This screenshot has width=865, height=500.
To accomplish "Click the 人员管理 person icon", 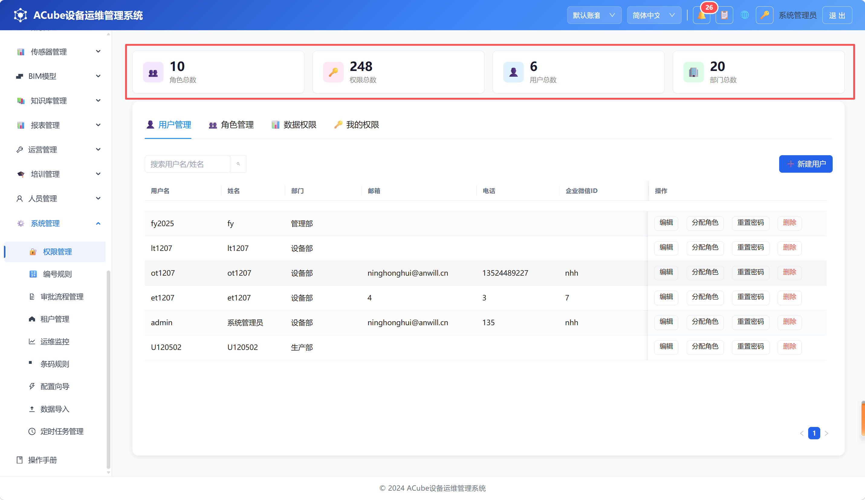I will [20, 199].
